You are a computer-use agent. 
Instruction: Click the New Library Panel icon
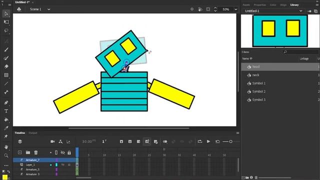(x=316, y=11)
